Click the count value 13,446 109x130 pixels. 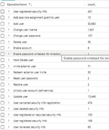[x=92, y=97]
